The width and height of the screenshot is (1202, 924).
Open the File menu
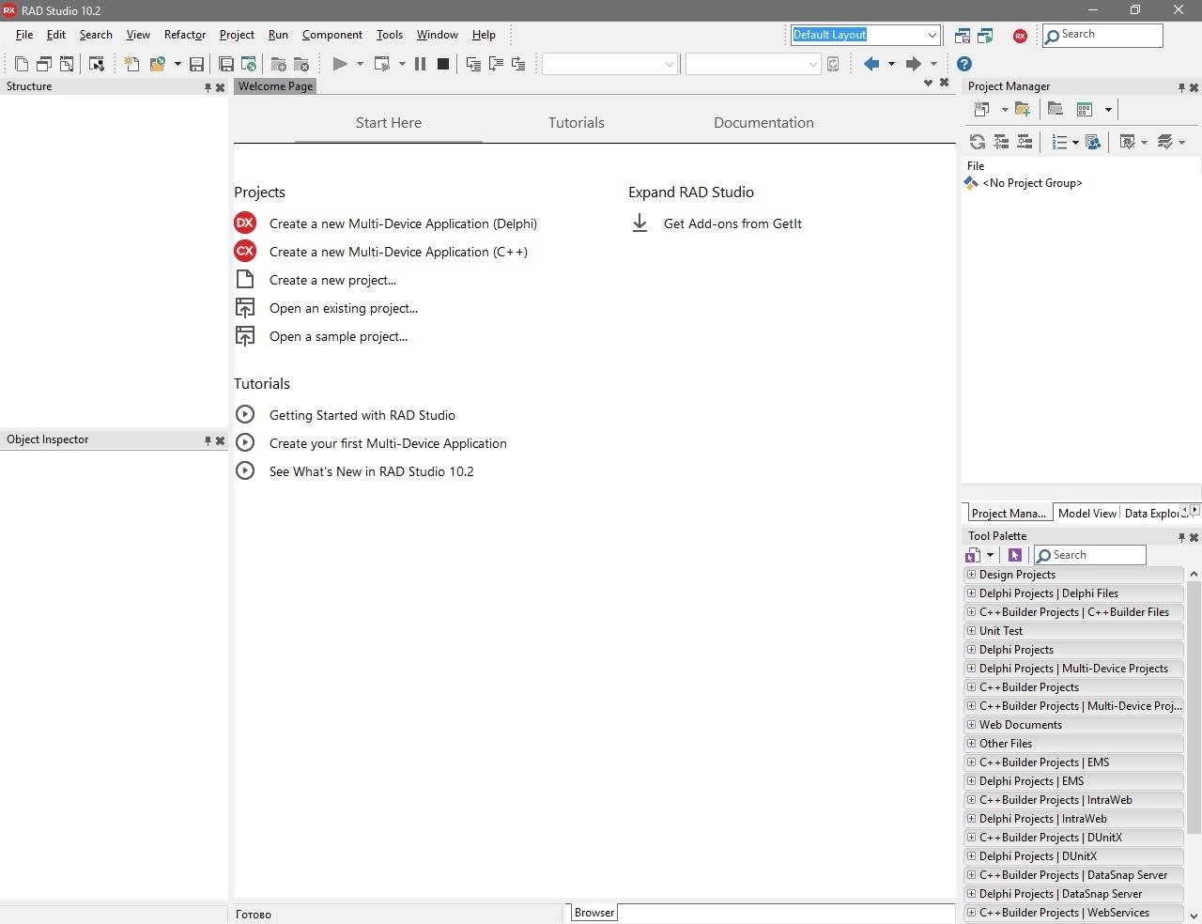pos(24,35)
